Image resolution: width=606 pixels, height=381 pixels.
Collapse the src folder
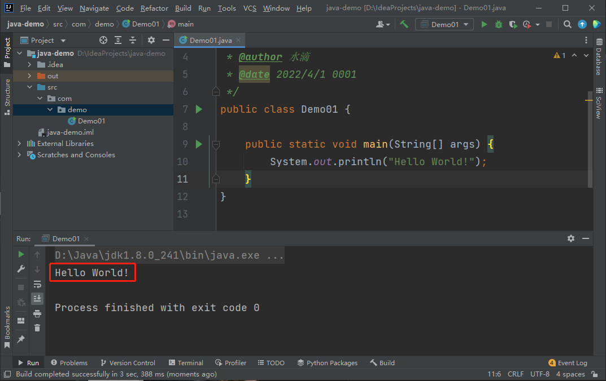30,87
